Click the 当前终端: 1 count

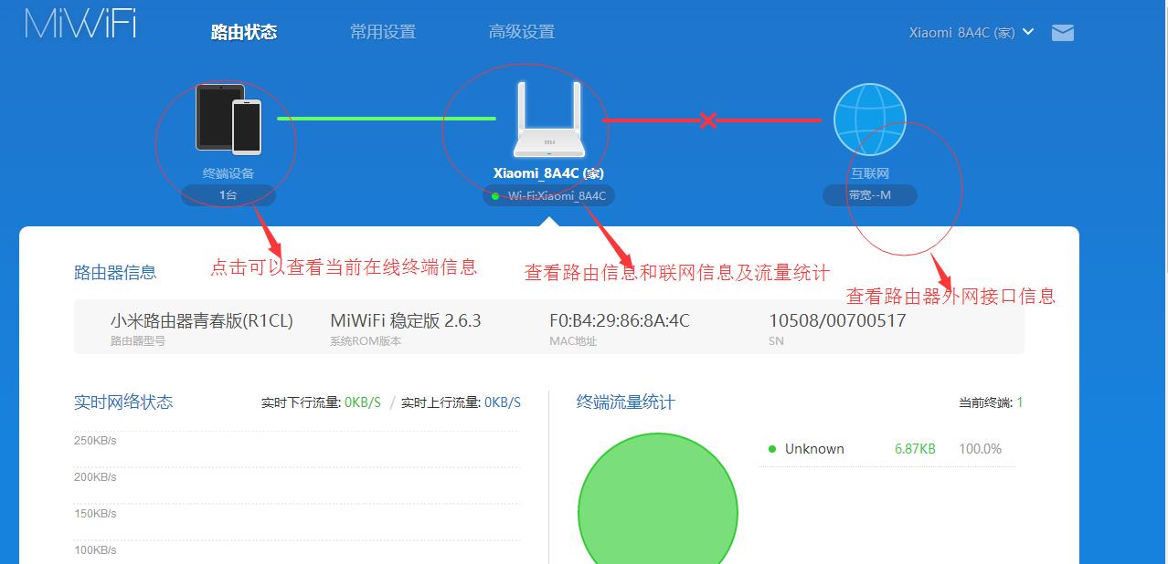(991, 402)
